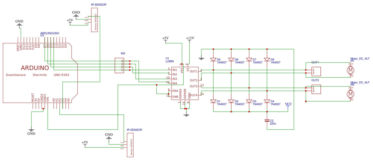373x160 pixels.
Task: Select diode D8 1N4007 symbol
Action: point(267,60)
